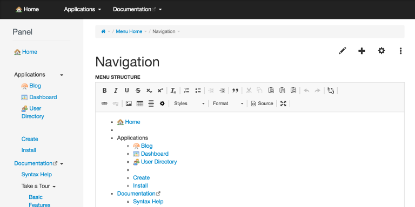The image size is (415, 207).
Task: Open the page gear settings icon
Action: [381, 51]
